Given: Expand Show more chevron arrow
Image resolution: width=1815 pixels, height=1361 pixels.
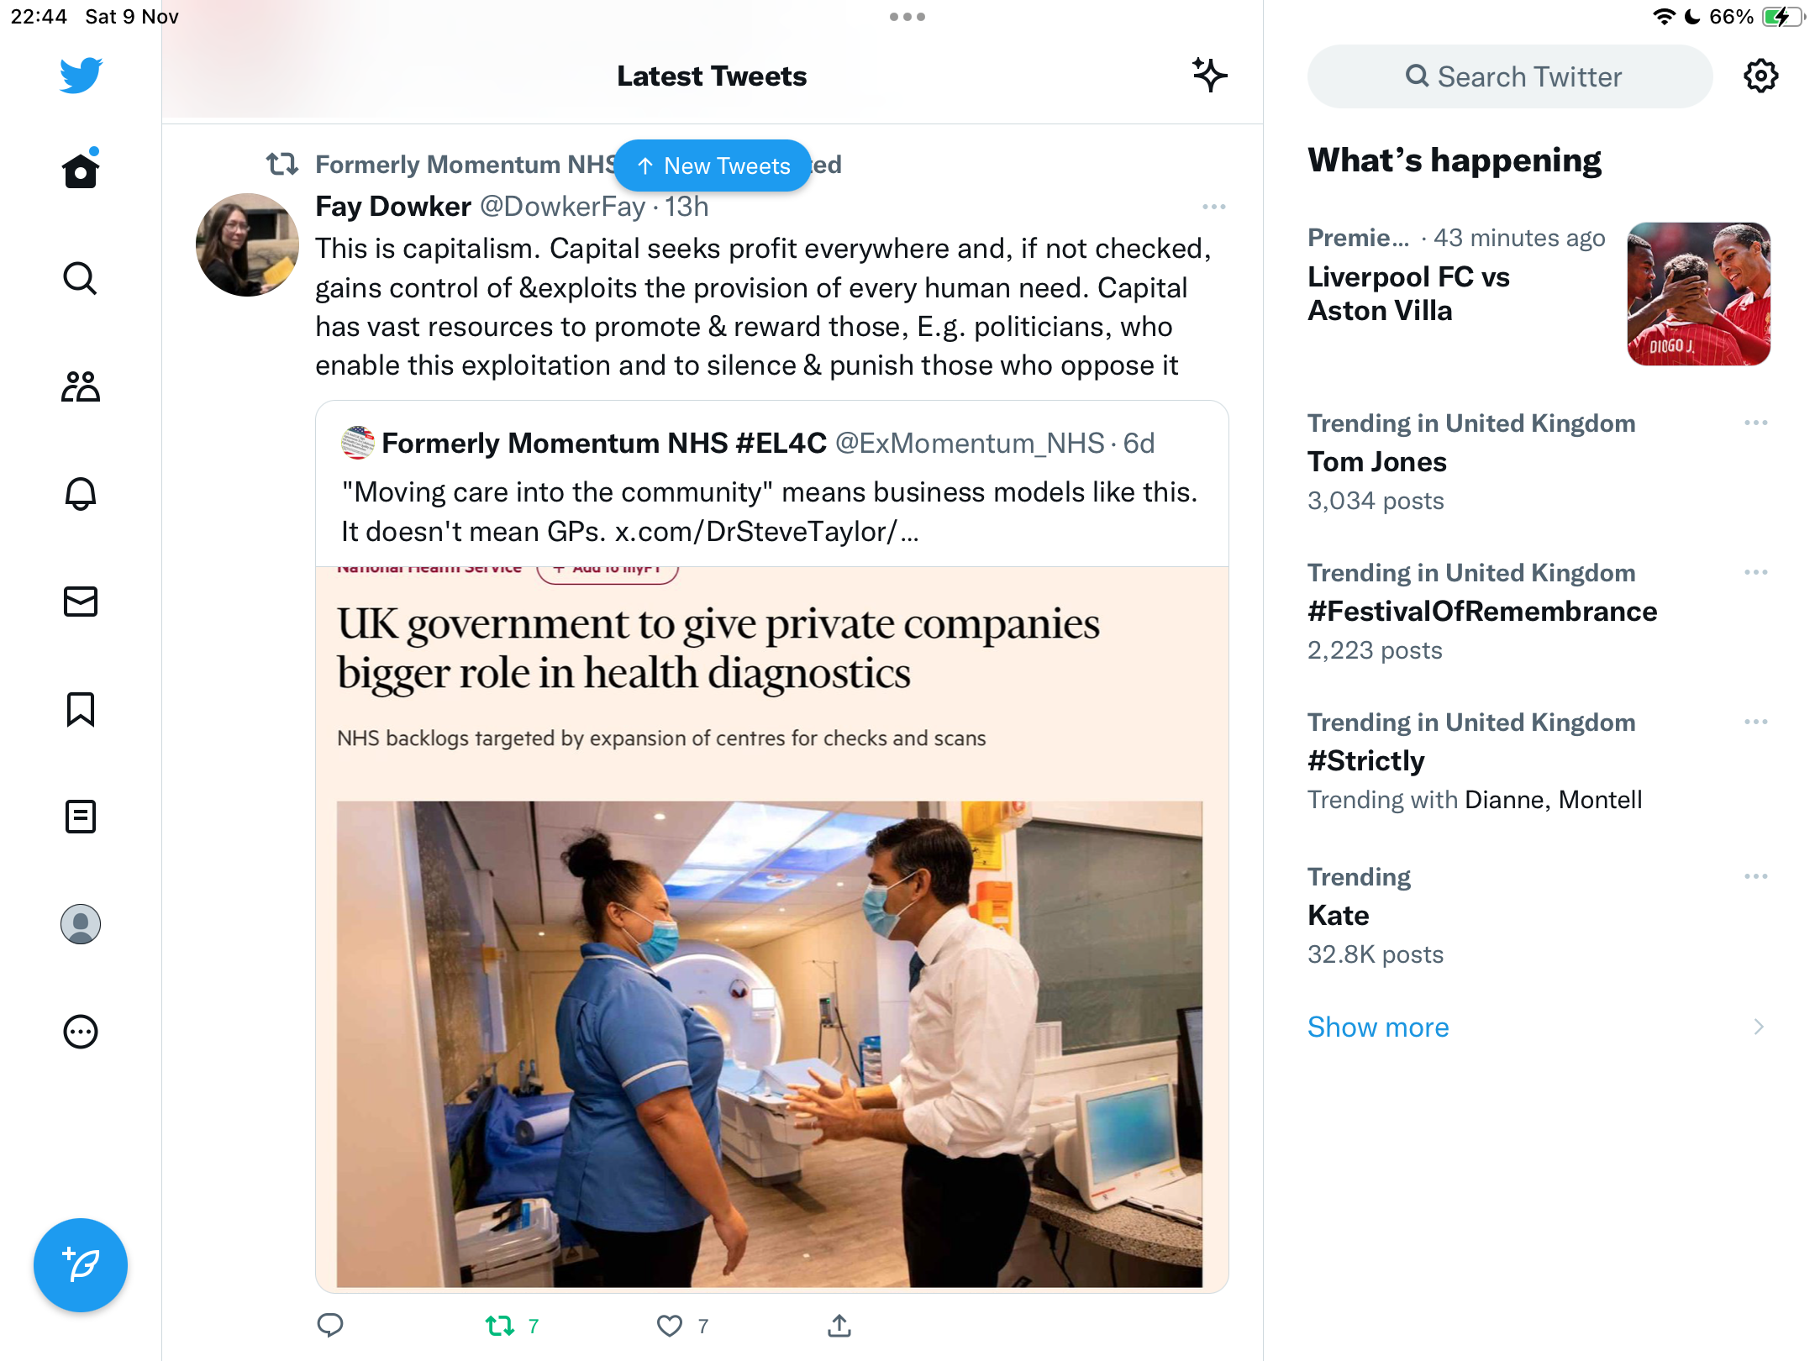Looking at the screenshot, I should click(x=1758, y=1027).
